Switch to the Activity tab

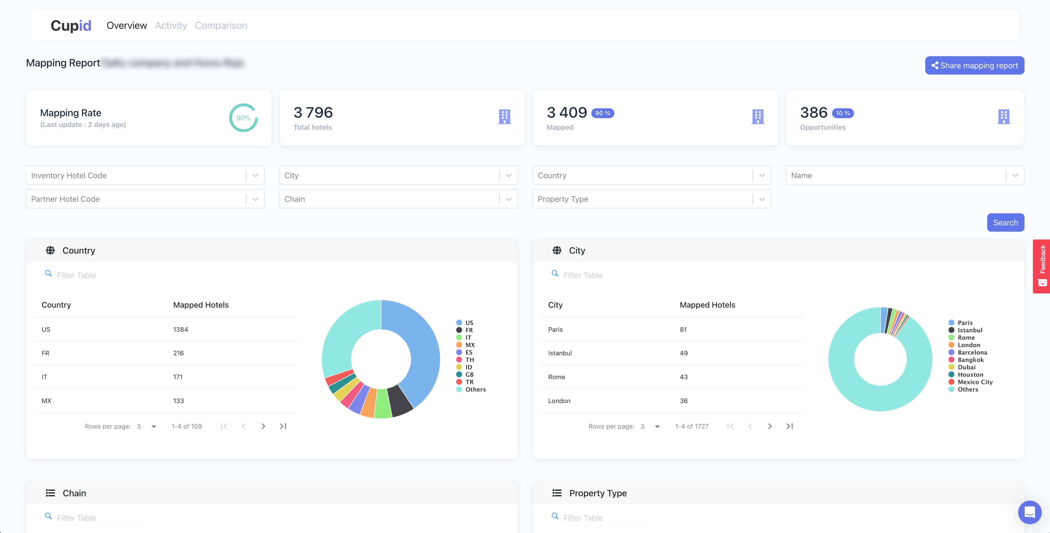(x=171, y=26)
